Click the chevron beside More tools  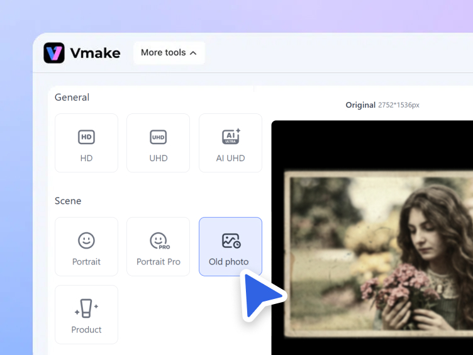193,53
